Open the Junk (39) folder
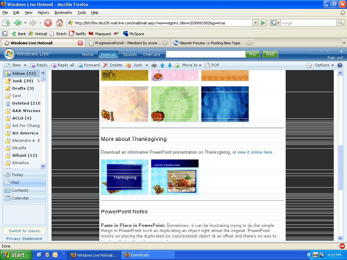 [22, 81]
